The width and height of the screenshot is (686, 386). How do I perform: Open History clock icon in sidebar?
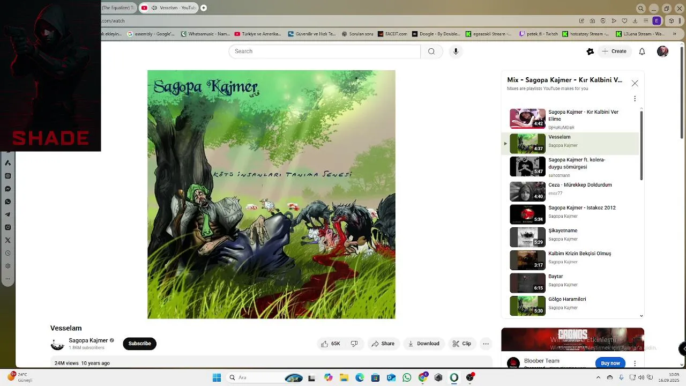click(x=8, y=253)
